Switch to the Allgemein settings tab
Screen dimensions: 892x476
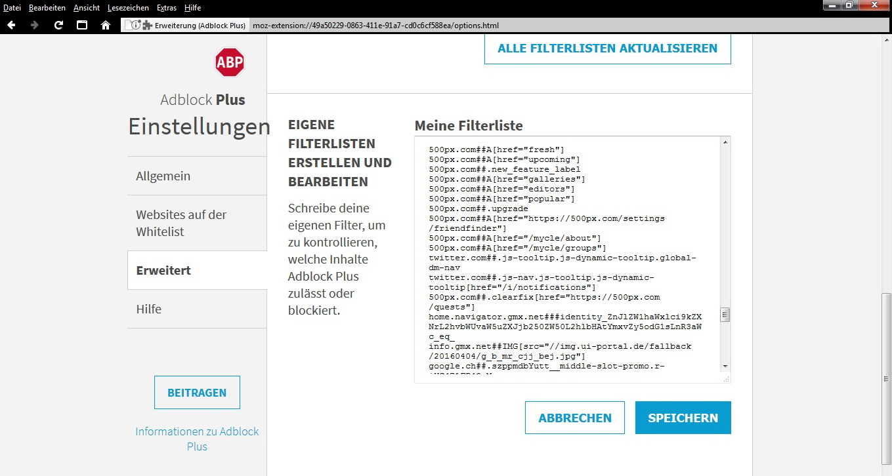pyautogui.click(x=197, y=176)
